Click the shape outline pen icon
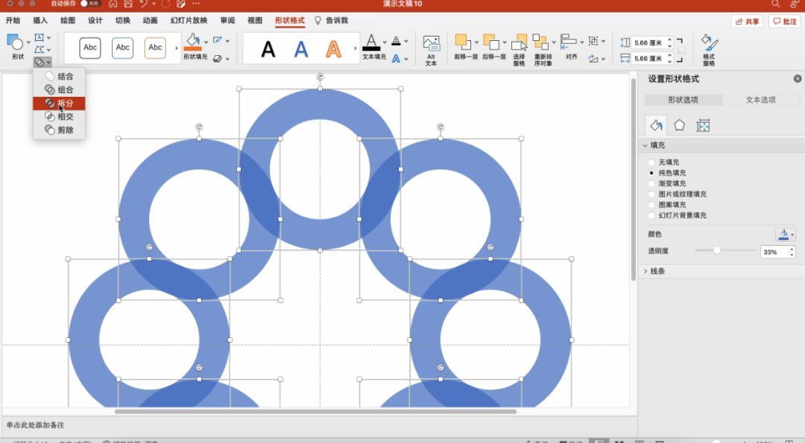Screen dimensions: 805x443 218,40
